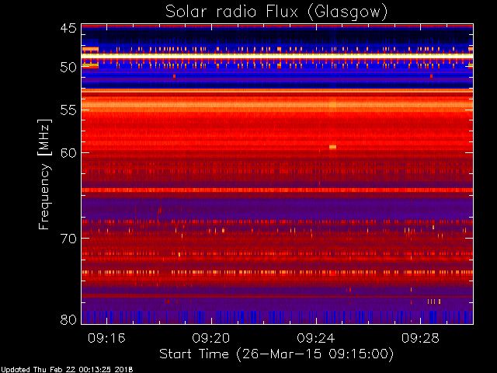Select the 55 MHz frequency axis label

click(68, 110)
